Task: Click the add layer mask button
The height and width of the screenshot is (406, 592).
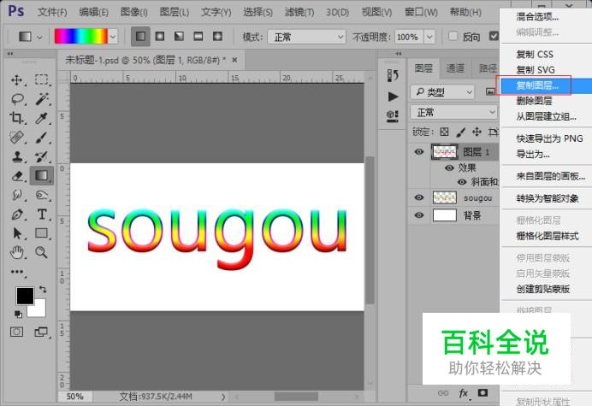Action: tap(482, 393)
